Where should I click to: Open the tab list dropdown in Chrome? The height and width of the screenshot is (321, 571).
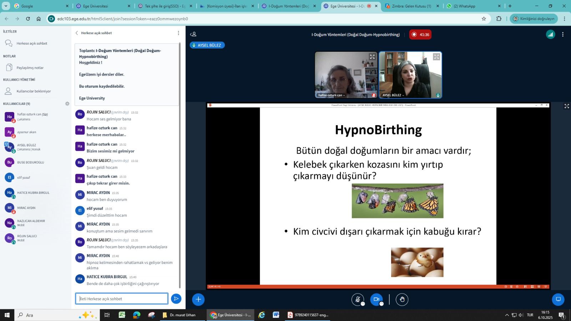[6, 6]
